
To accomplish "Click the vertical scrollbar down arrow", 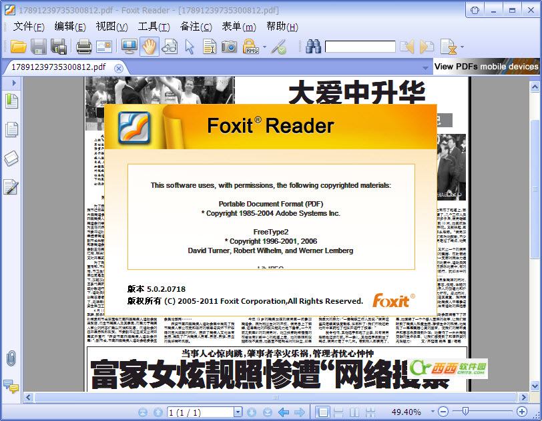I will [535, 386].
